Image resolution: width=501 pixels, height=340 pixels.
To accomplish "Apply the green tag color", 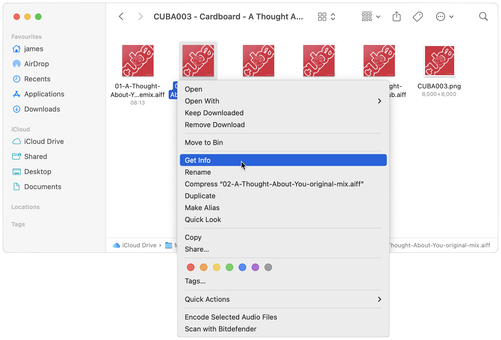I will click(229, 267).
